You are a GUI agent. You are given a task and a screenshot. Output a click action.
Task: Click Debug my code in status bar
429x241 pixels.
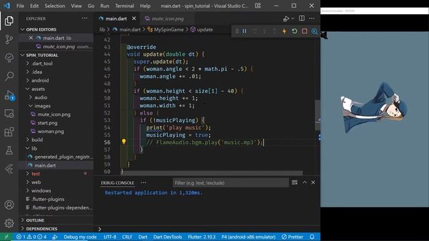click(80, 236)
